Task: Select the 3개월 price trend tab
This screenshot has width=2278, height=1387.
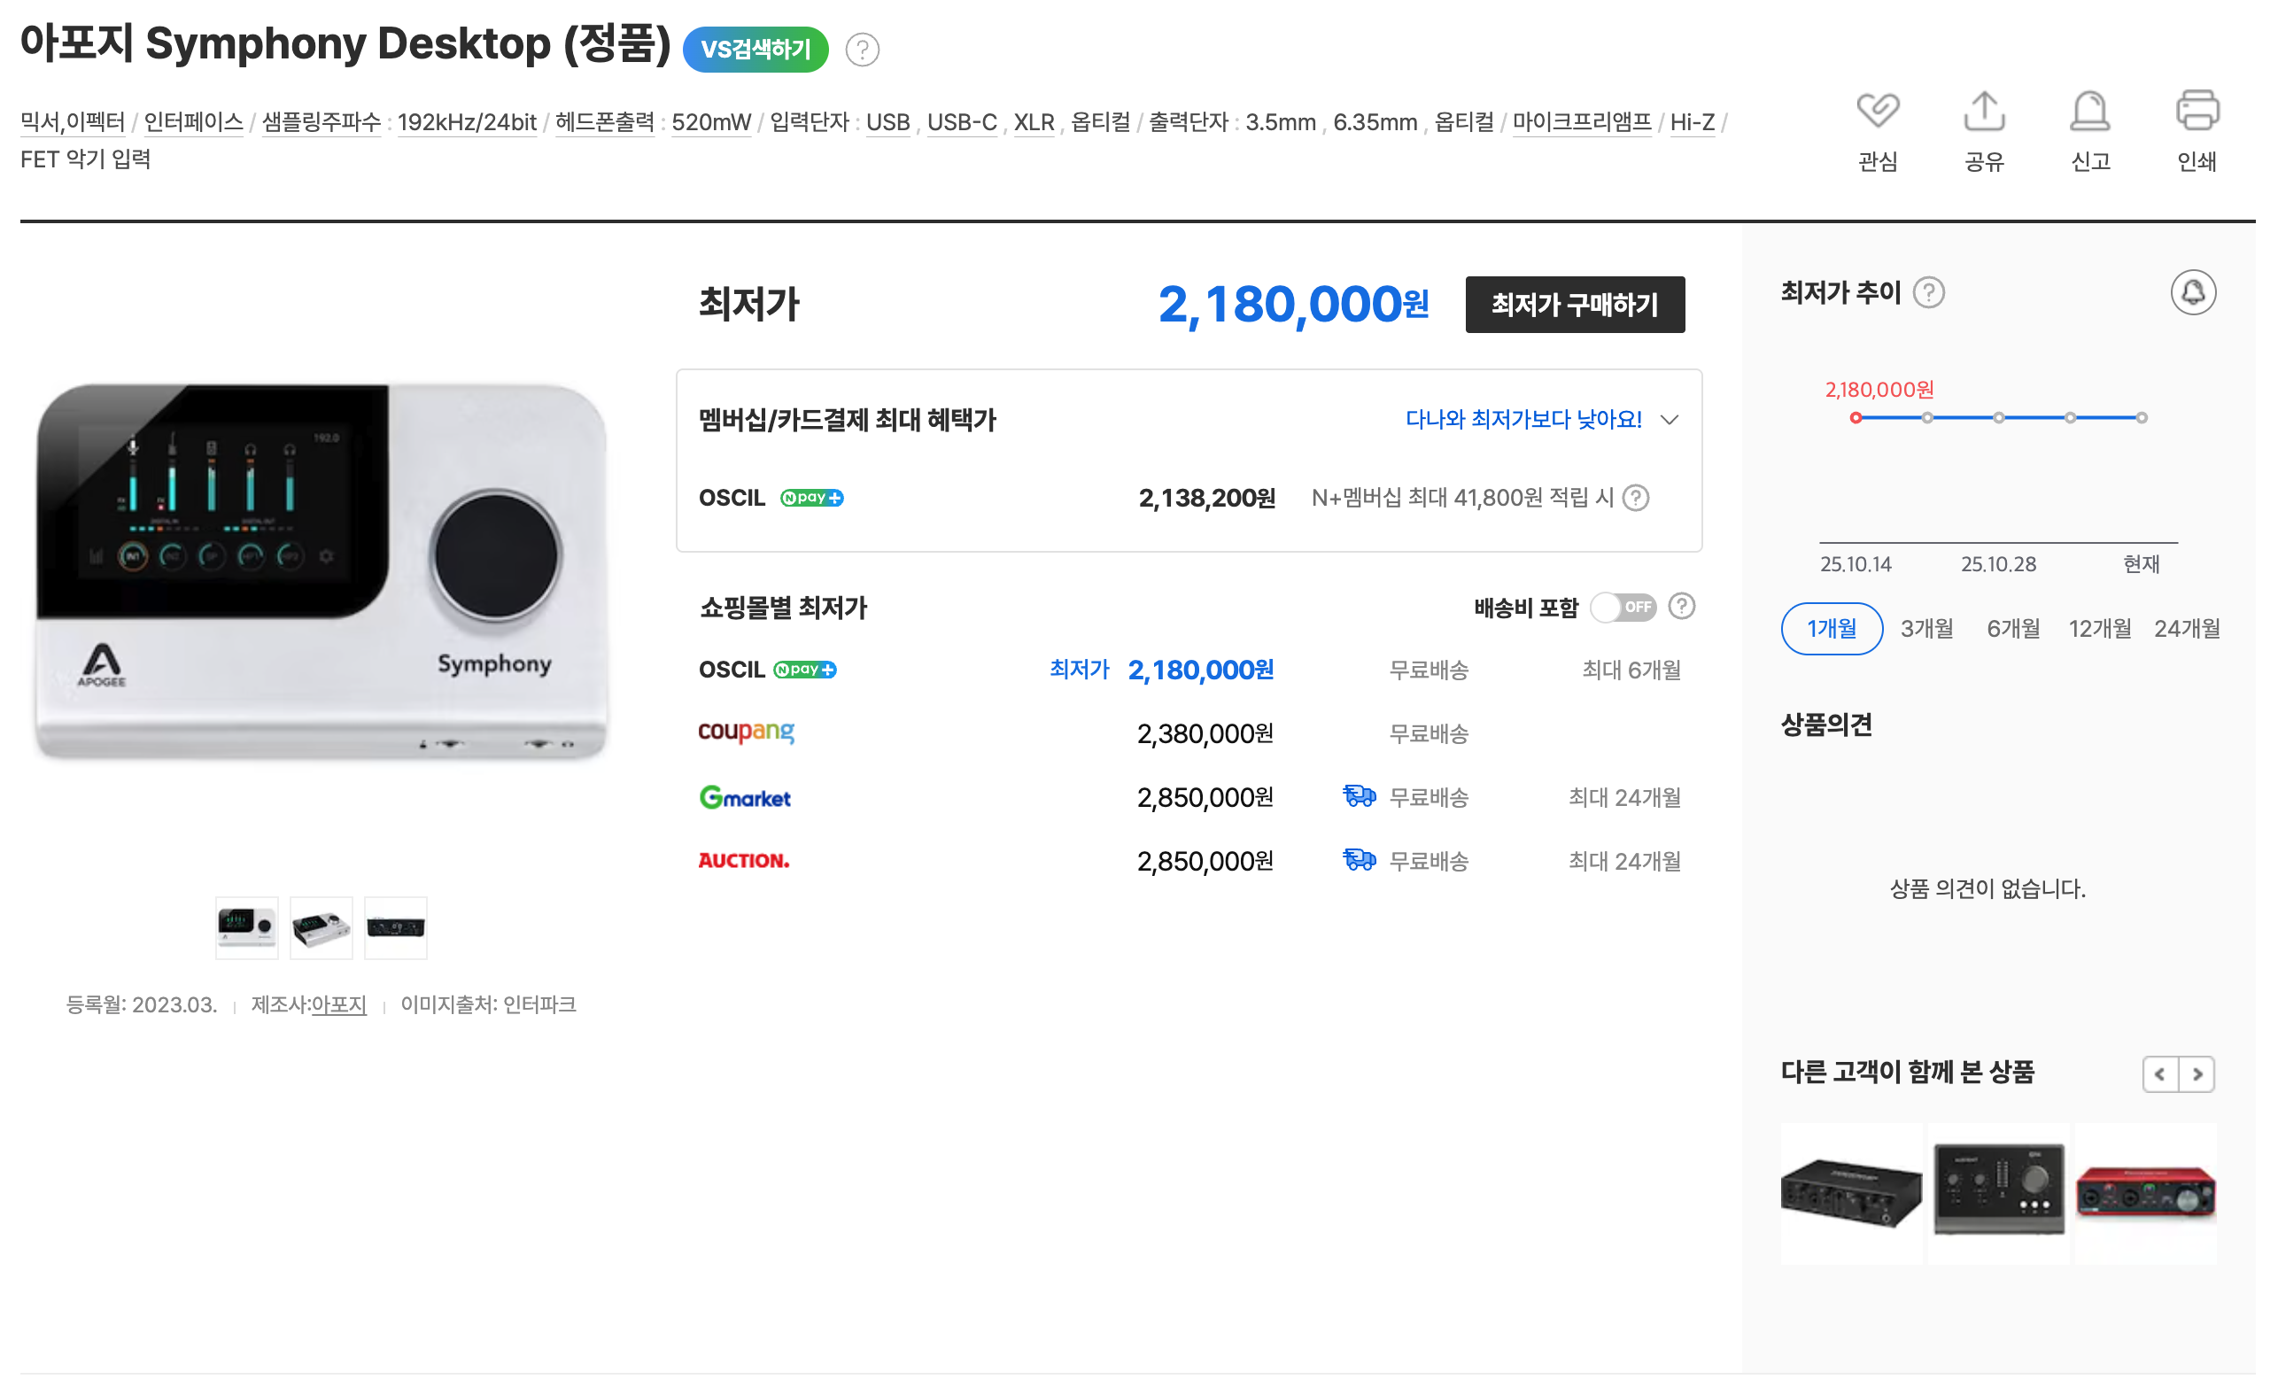Action: (x=1926, y=629)
